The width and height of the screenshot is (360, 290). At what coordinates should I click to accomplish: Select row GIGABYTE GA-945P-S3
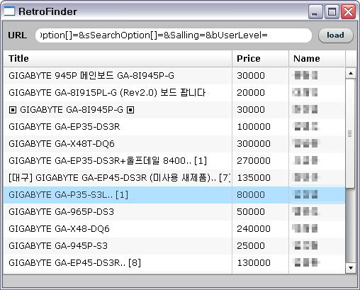174,246
